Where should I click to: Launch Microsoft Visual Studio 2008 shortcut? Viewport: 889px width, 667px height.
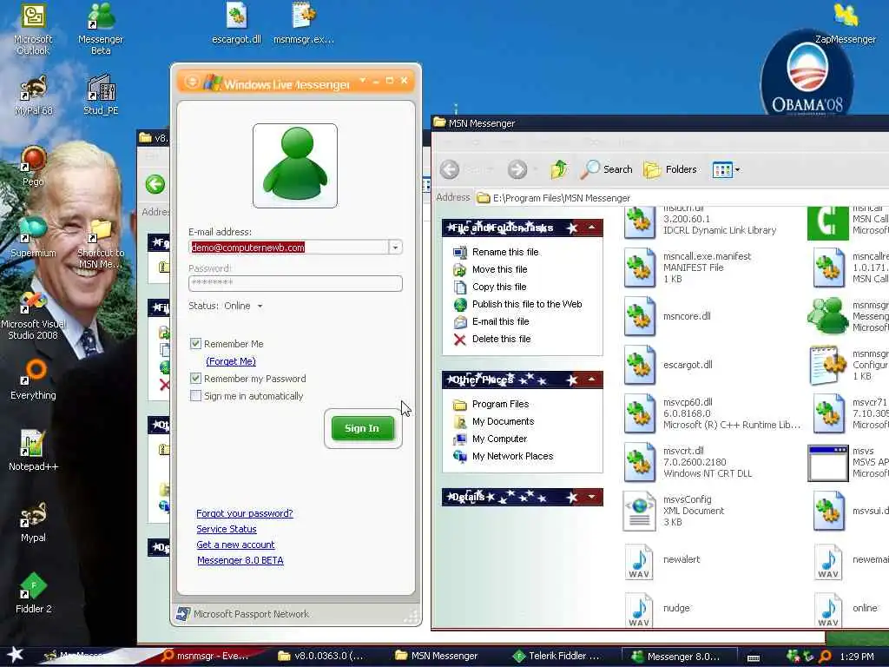point(33,314)
